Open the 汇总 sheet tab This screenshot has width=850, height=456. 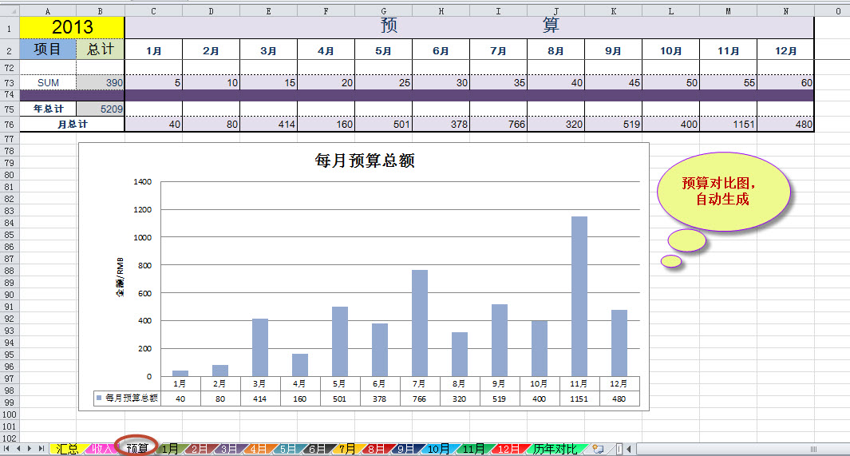[67, 449]
